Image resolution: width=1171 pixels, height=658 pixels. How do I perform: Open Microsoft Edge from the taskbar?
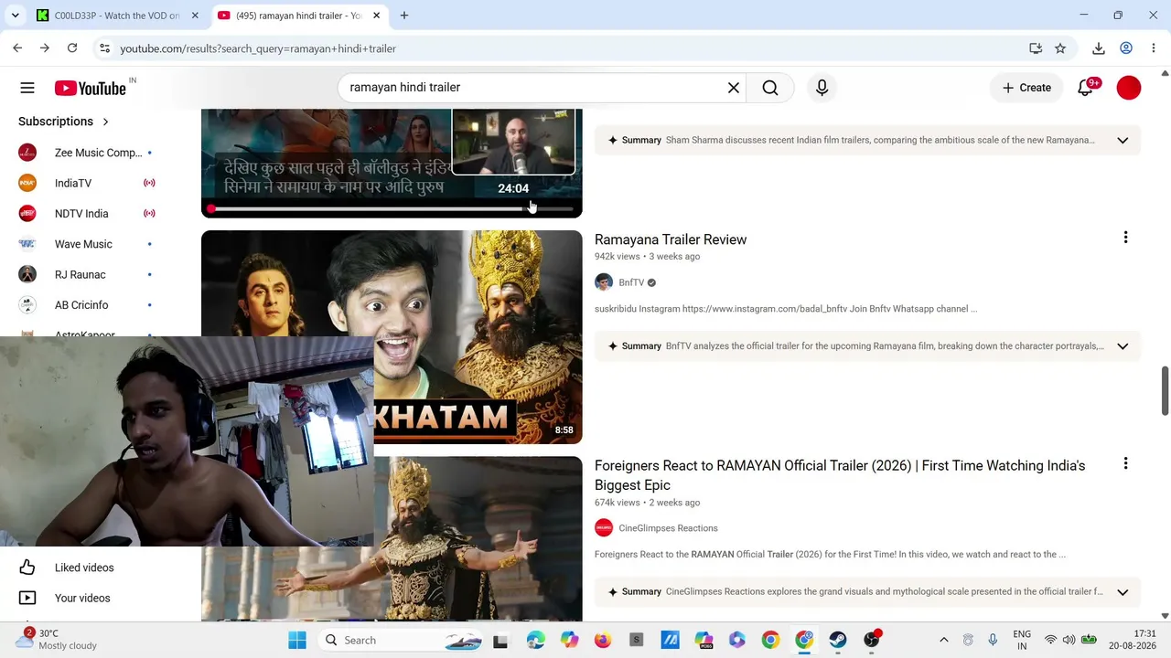click(x=536, y=640)
